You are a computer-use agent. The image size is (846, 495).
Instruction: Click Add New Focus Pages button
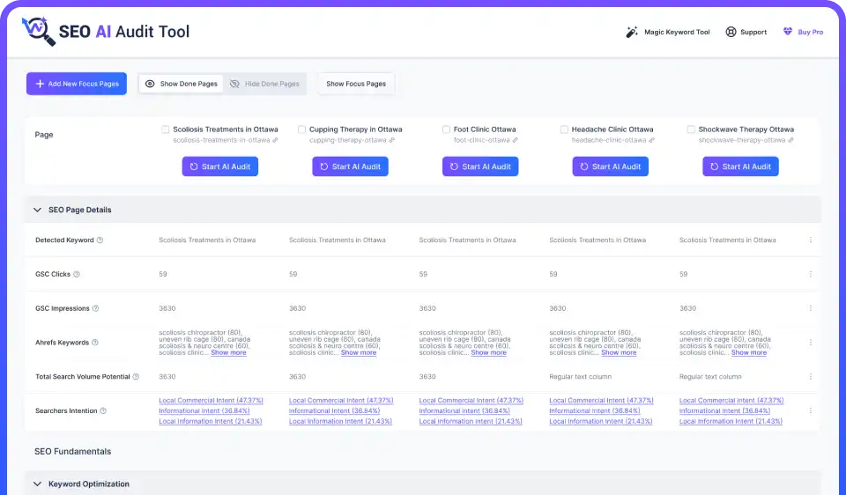tap(77, 84)
